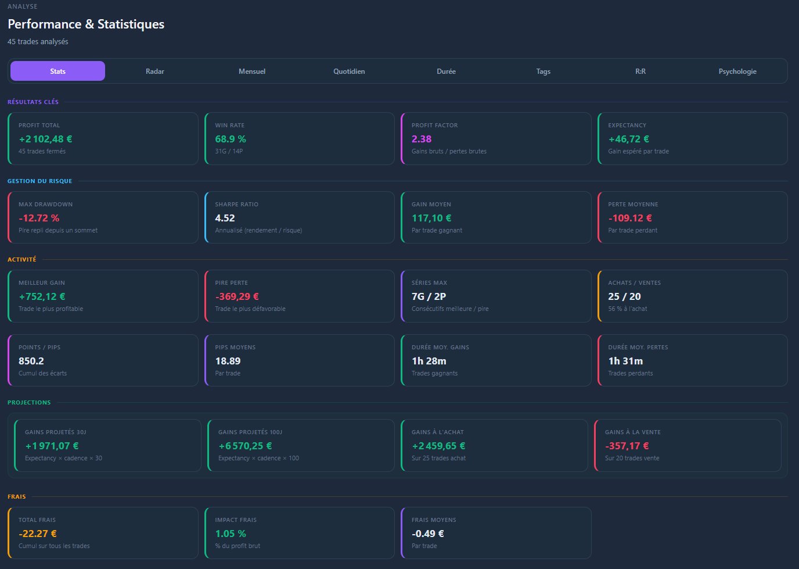Select the Profit Factor 2.38 card
This screenshot has height=569, width=799.
point(496,138)
